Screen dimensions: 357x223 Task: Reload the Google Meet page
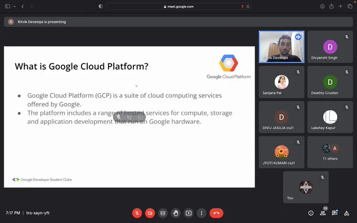248,6
